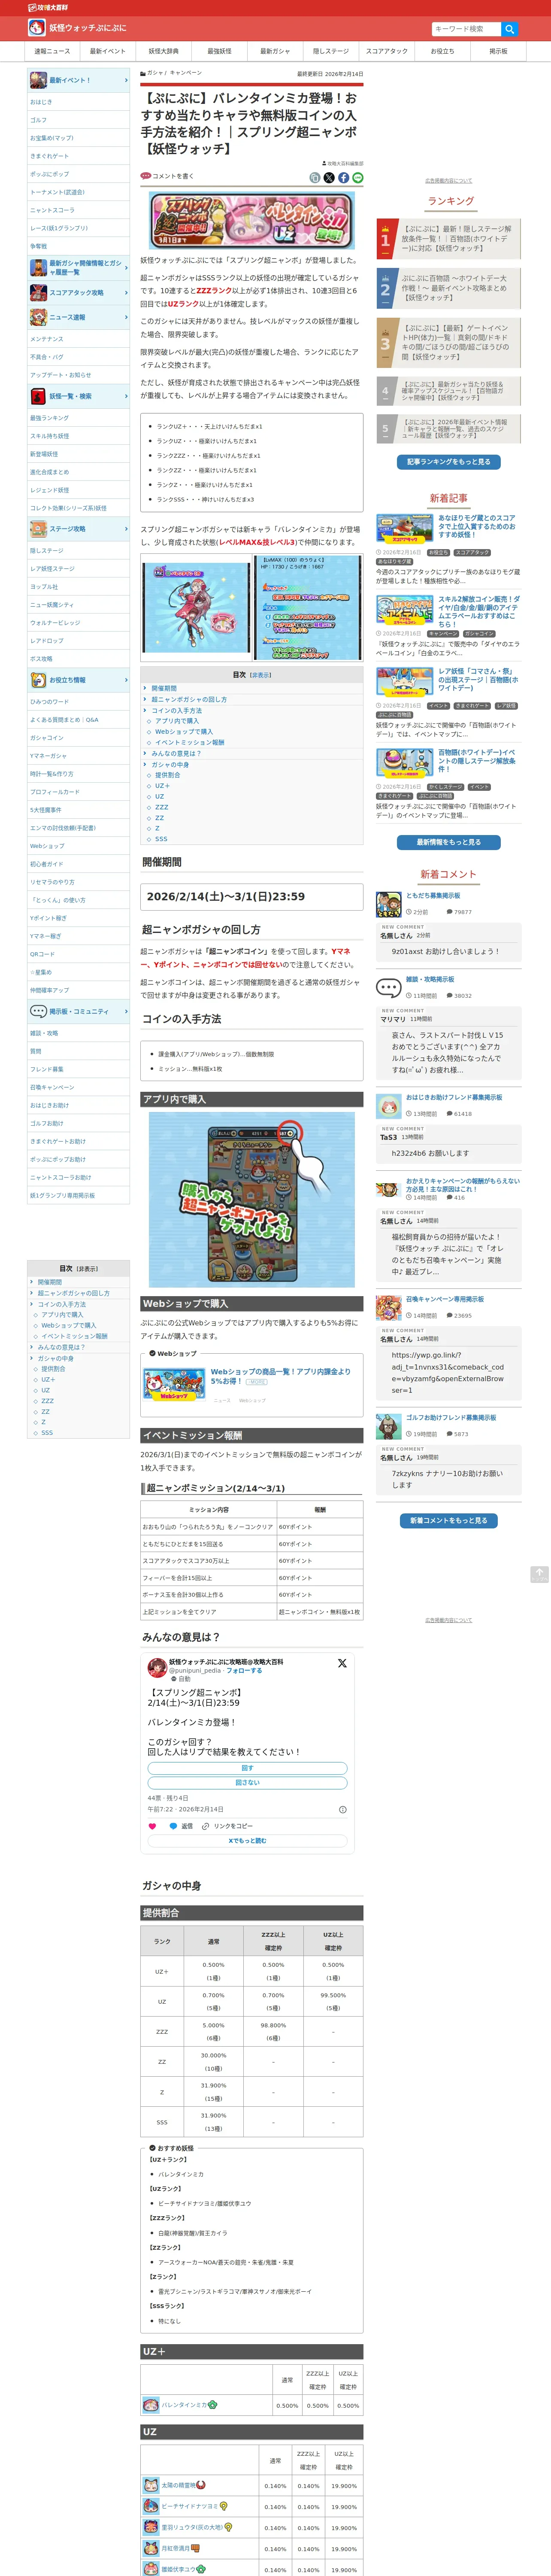This screenshot has width=551, height=2576.
Task: Like the embedded tweet heart icon
Action: (x=153, y=1826)
